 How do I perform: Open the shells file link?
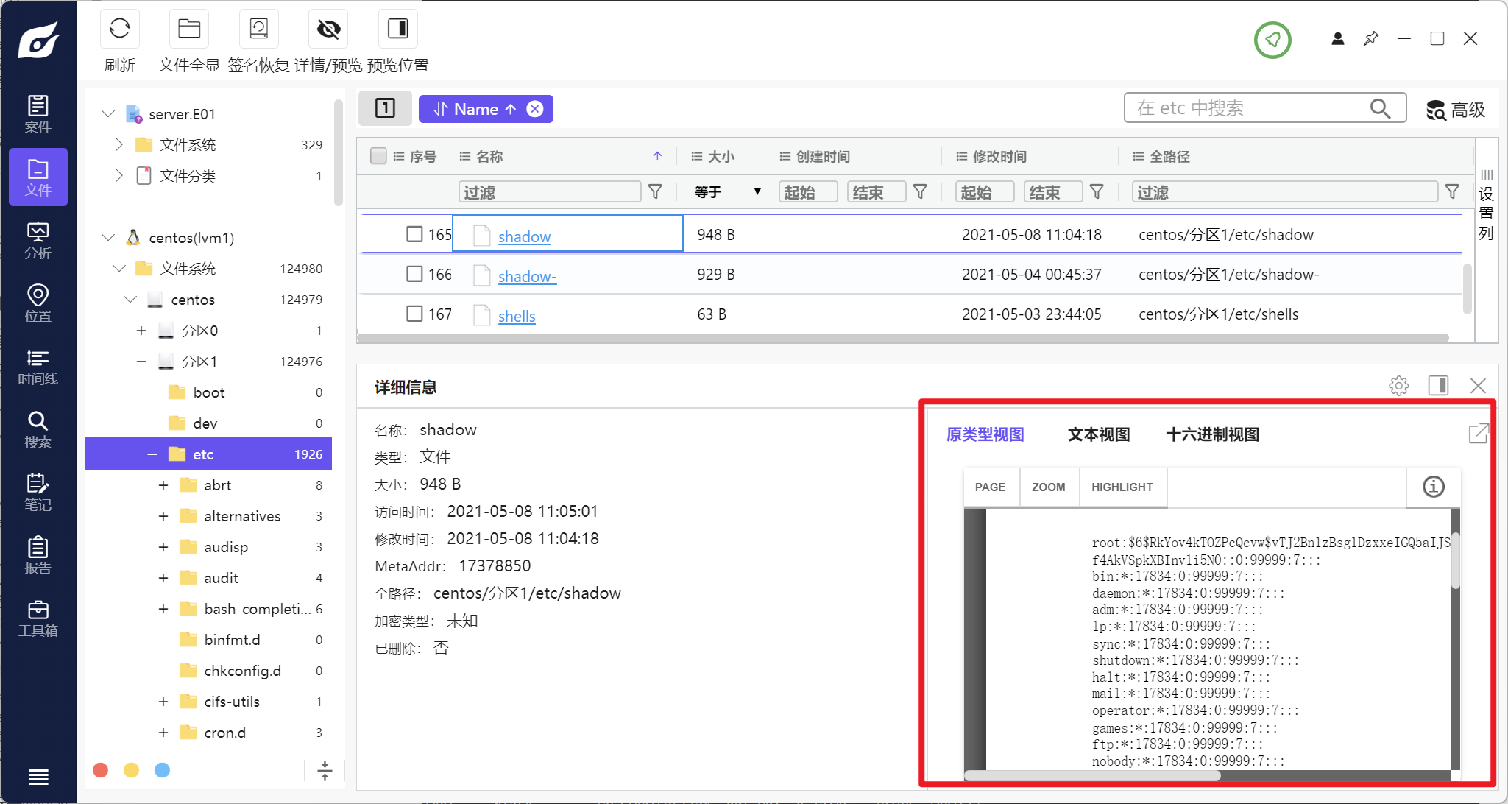[517, 316]
